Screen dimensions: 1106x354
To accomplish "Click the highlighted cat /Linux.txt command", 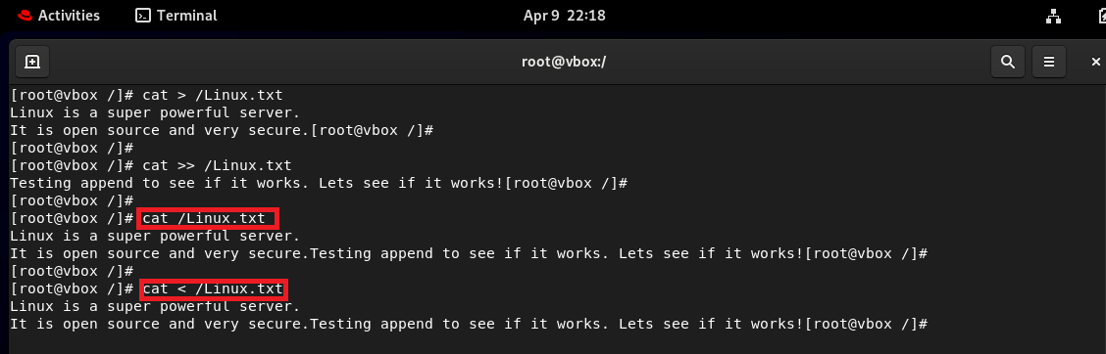I will coord(209,218).
